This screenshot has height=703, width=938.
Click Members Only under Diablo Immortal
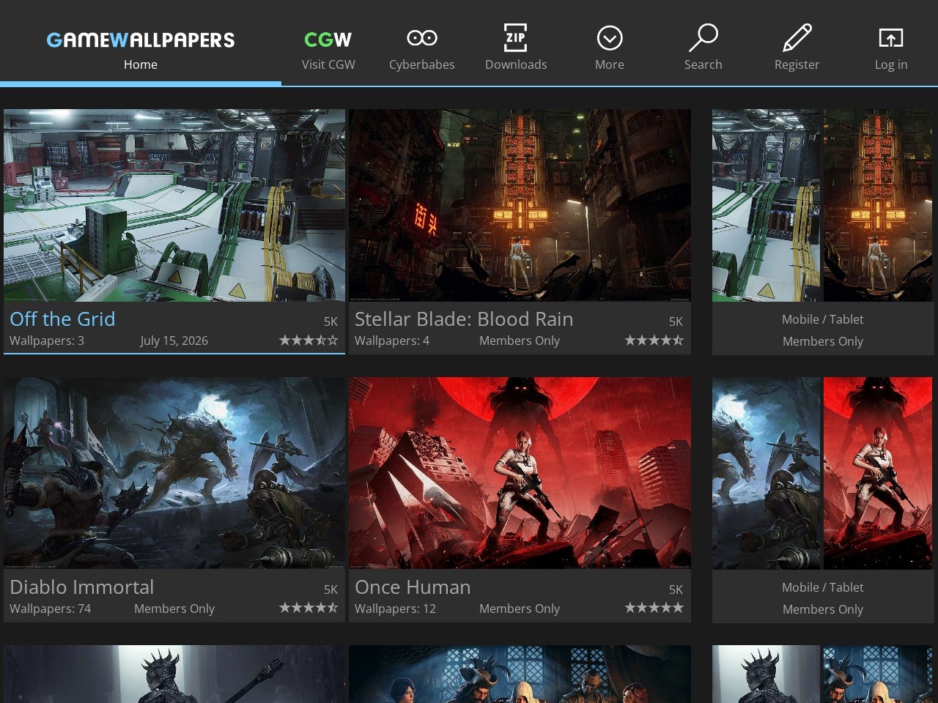(x=174, y=609)
